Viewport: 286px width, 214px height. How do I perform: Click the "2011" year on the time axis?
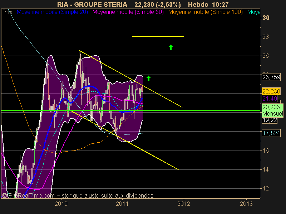[x=122, y=204]
